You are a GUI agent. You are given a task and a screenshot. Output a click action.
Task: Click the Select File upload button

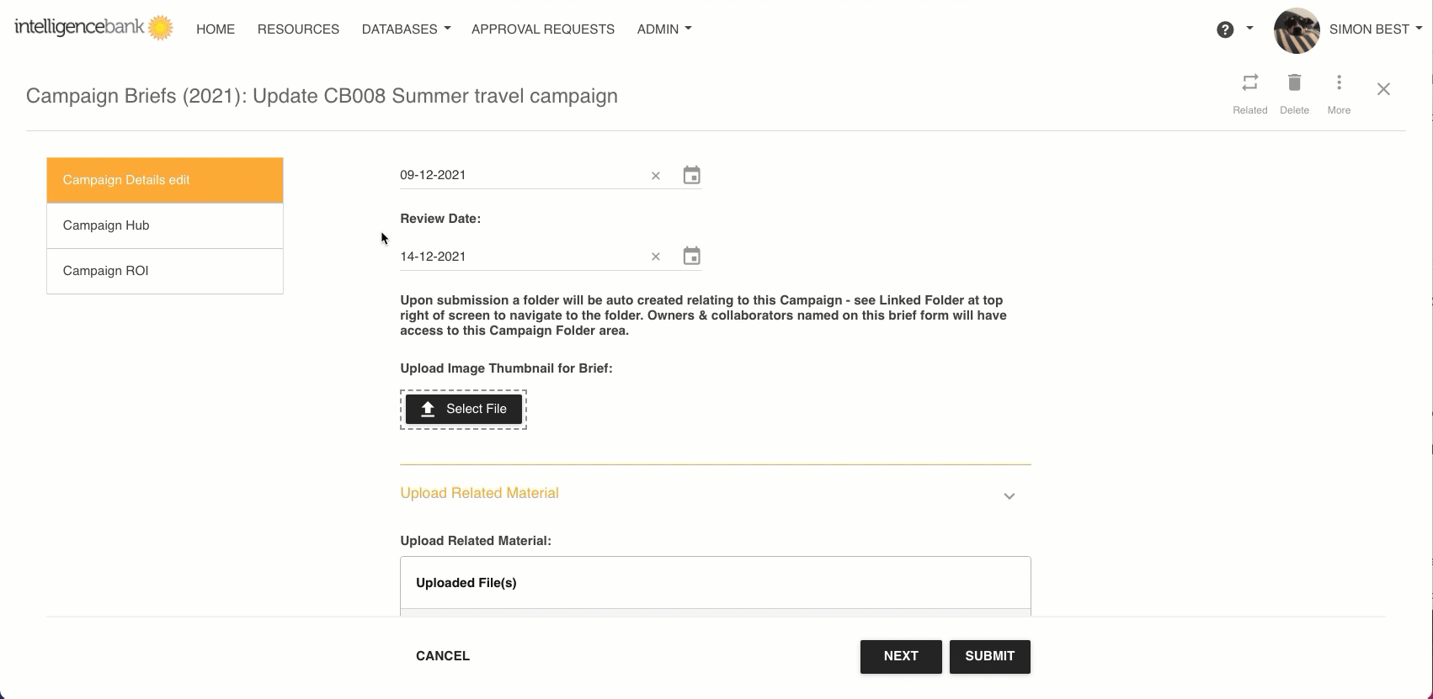[464, 410]
